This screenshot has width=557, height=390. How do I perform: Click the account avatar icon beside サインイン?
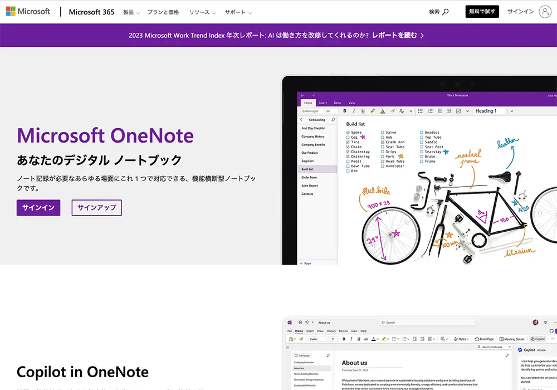545,12
